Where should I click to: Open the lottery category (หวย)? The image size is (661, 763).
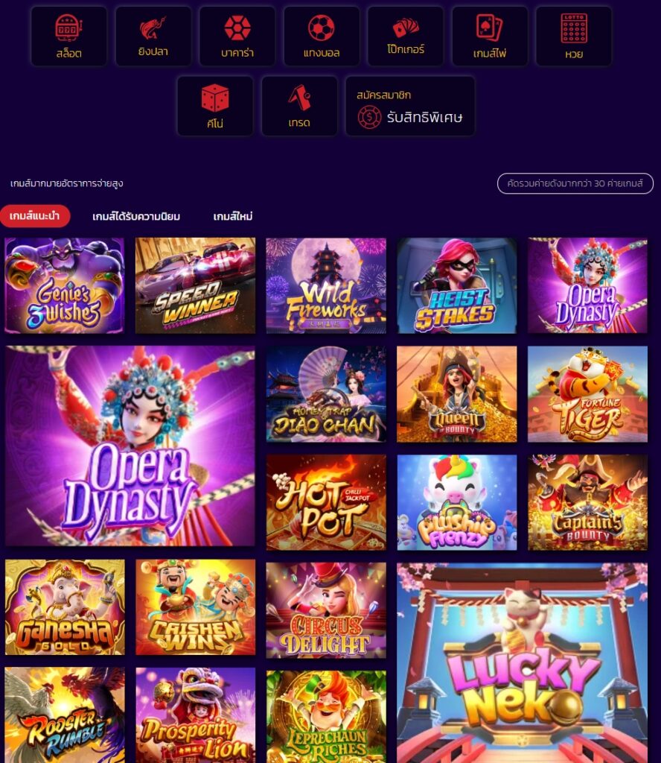pos(573,36)
